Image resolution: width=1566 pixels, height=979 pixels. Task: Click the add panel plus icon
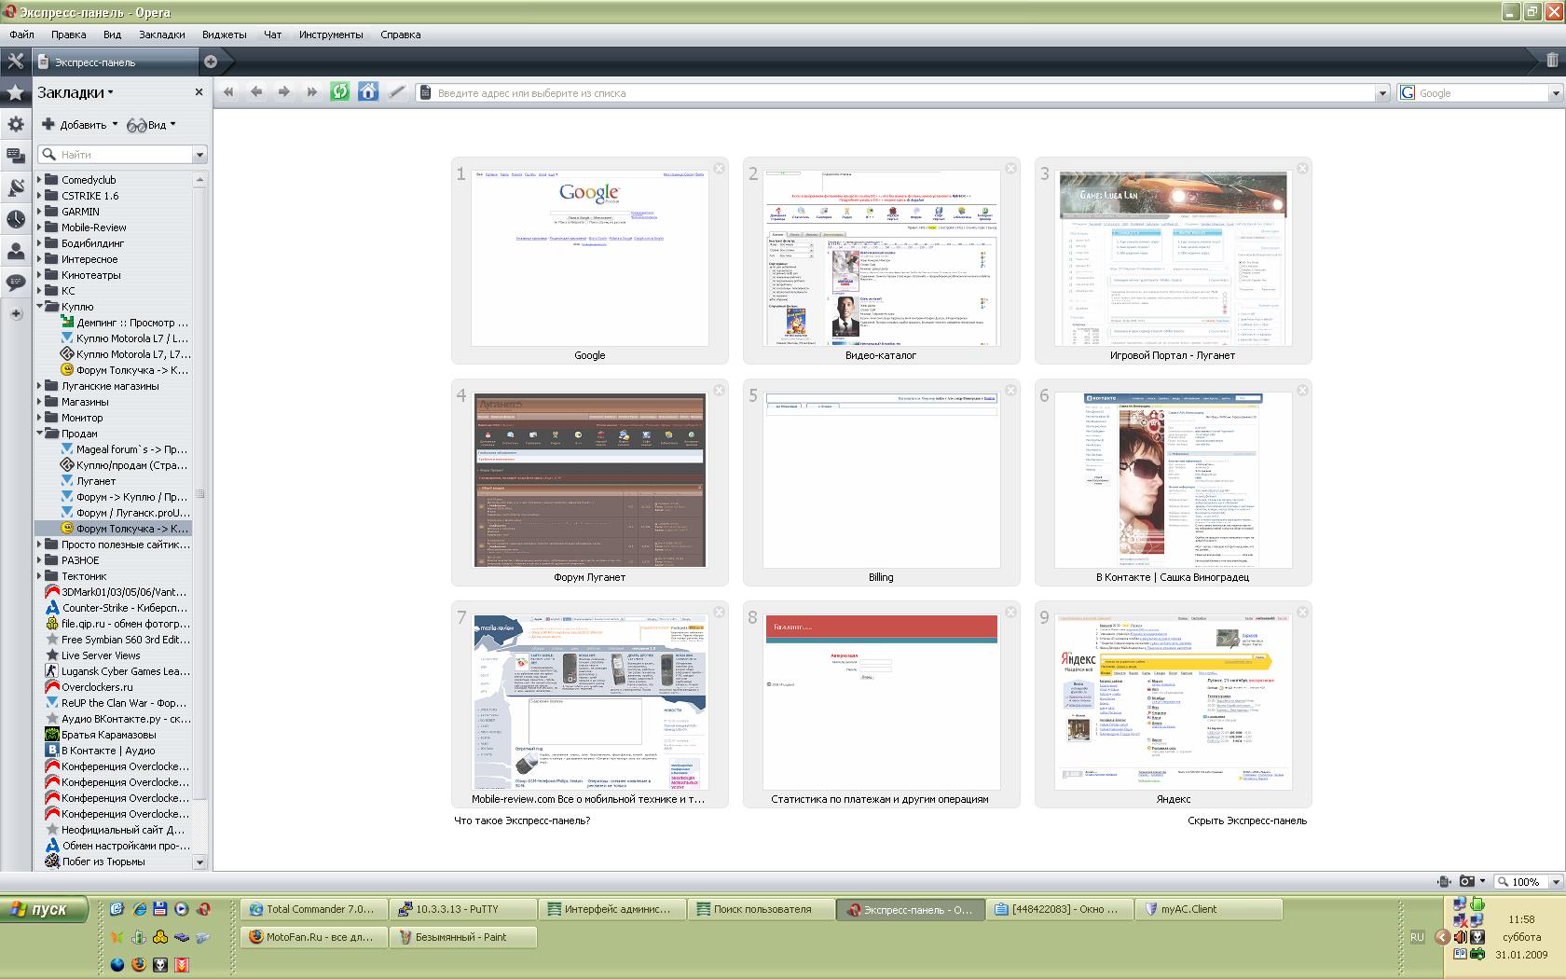click(16, 314)
